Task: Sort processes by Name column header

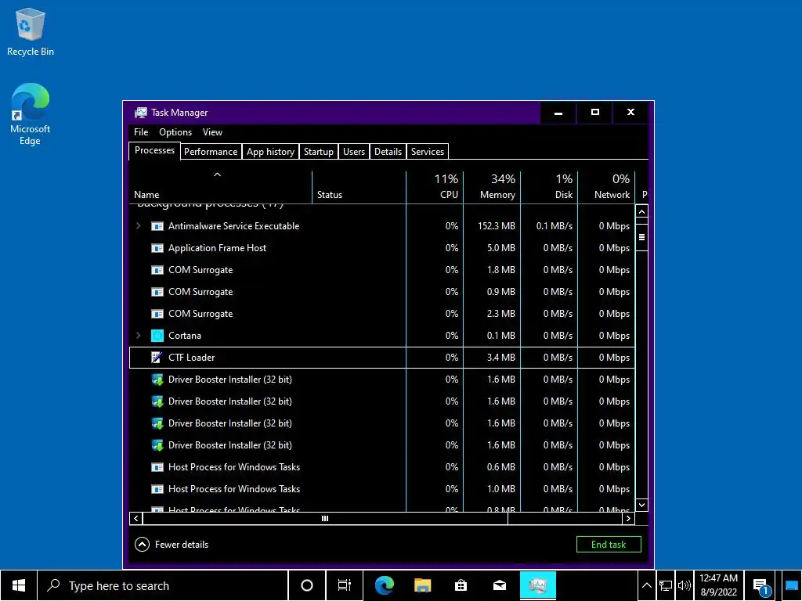Action: [220, 188]
